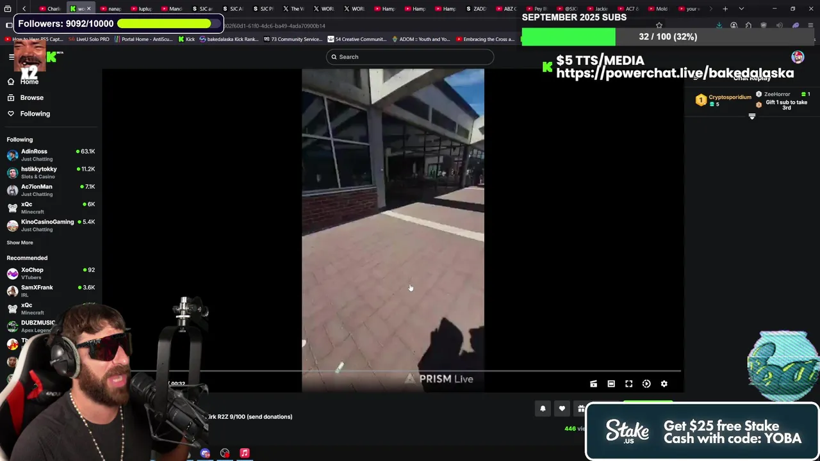Open Following in the Kick sidebar
The image size is (820, 461).
coord(29,113)
